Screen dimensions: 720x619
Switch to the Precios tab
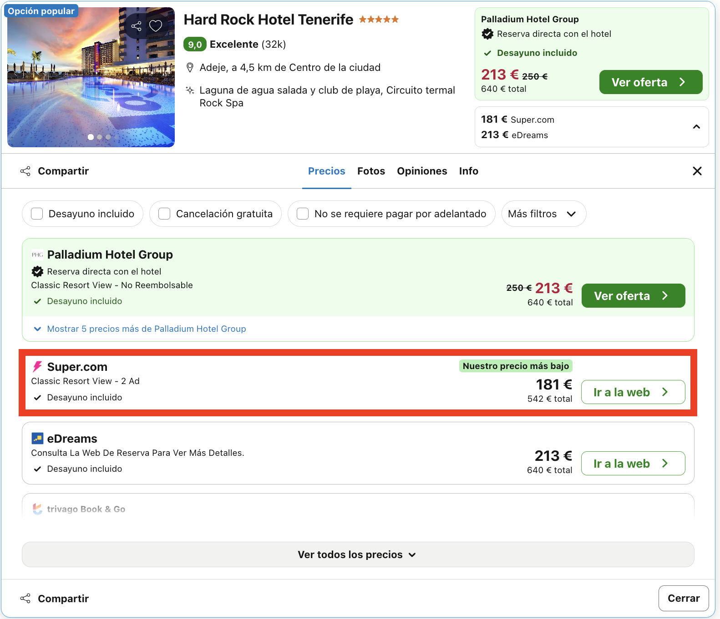coord(327,171)
